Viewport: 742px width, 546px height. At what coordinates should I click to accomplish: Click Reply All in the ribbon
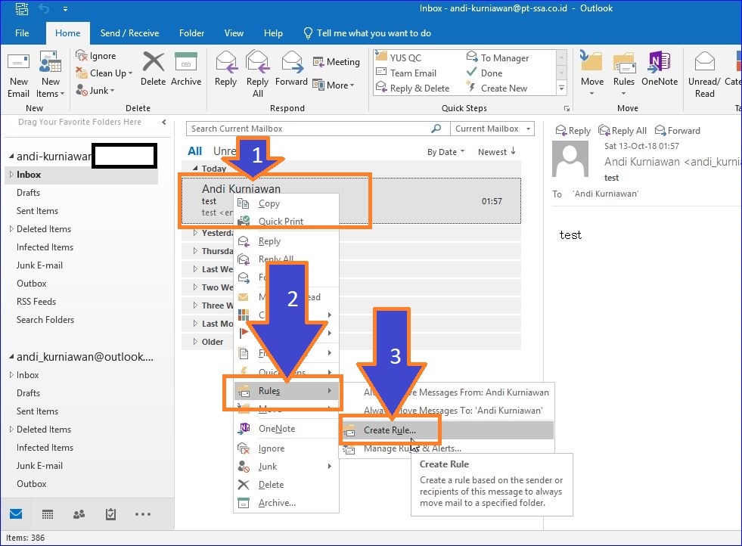[x=257, y=75]
